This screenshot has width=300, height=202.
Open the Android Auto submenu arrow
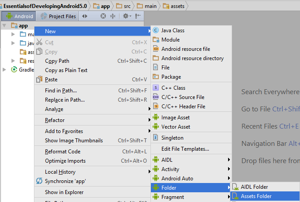[229, 178]
